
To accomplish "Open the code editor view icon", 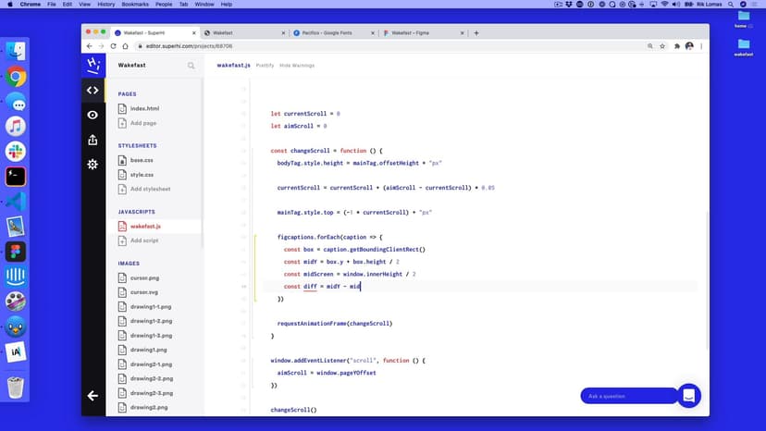I will point(93,90).
